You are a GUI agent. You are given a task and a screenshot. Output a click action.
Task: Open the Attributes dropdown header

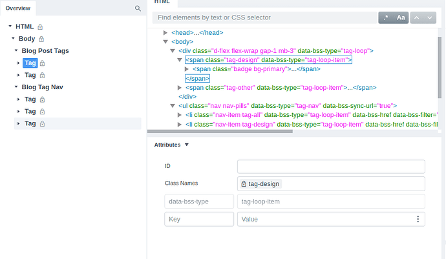[171, 145]
